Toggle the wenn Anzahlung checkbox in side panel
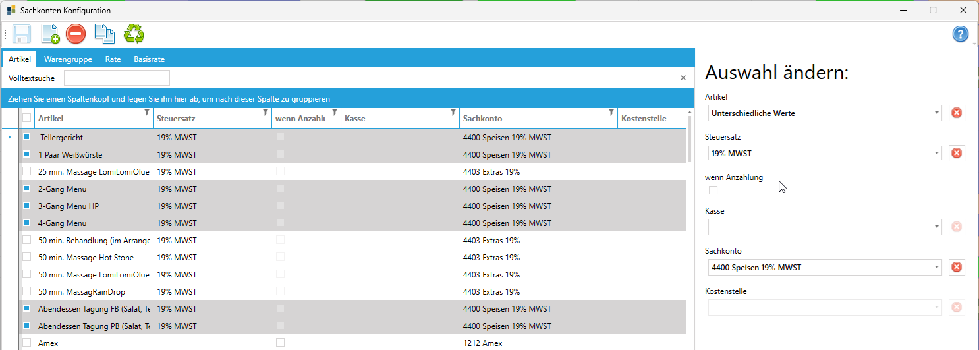 coord(713,190)
